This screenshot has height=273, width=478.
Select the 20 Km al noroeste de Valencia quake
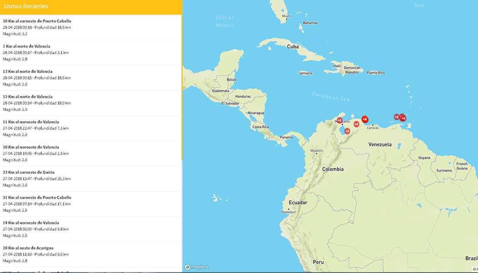[x=91, y=153]
